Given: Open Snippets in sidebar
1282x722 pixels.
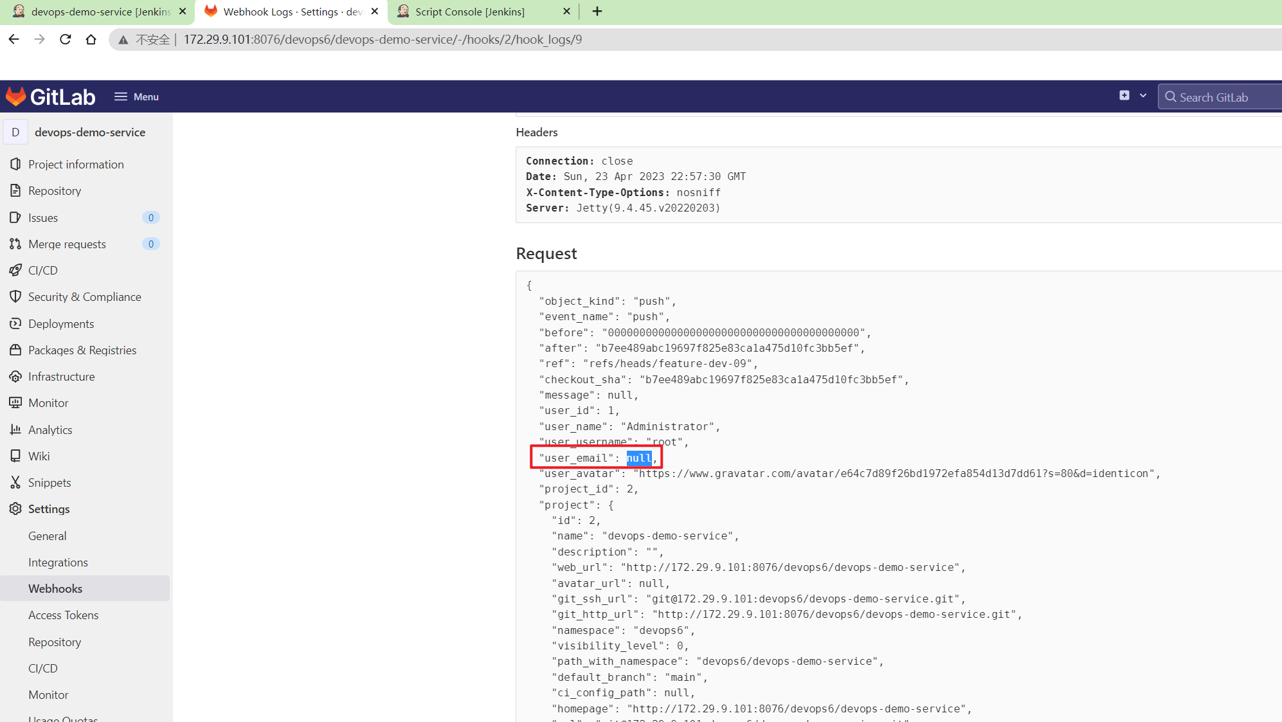Looking at the screenshot, I should 50,483.
